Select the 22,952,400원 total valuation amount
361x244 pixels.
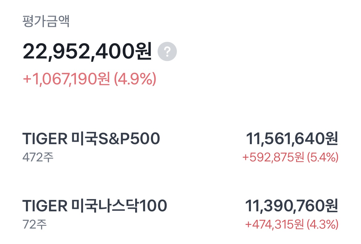pyautogui.click(x=87, y=52)
